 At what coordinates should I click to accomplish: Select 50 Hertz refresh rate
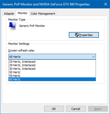[52, 72]
